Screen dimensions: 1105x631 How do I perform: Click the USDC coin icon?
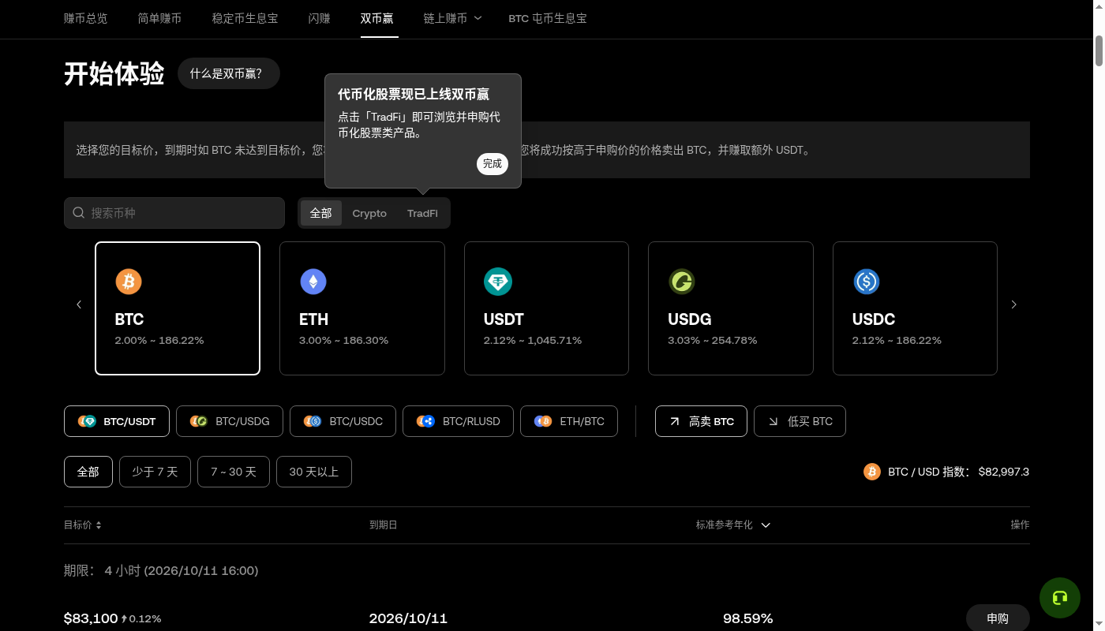(x=867, y=282)
